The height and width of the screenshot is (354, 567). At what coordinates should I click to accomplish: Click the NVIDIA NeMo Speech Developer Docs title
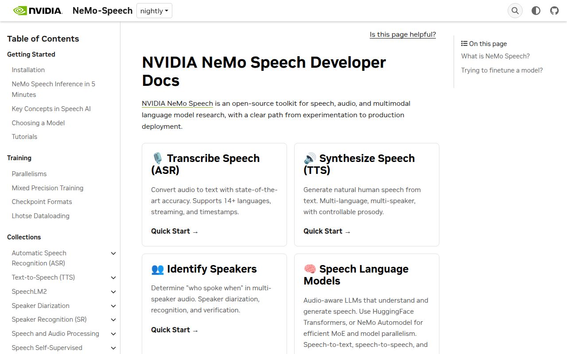coord(264,71)
